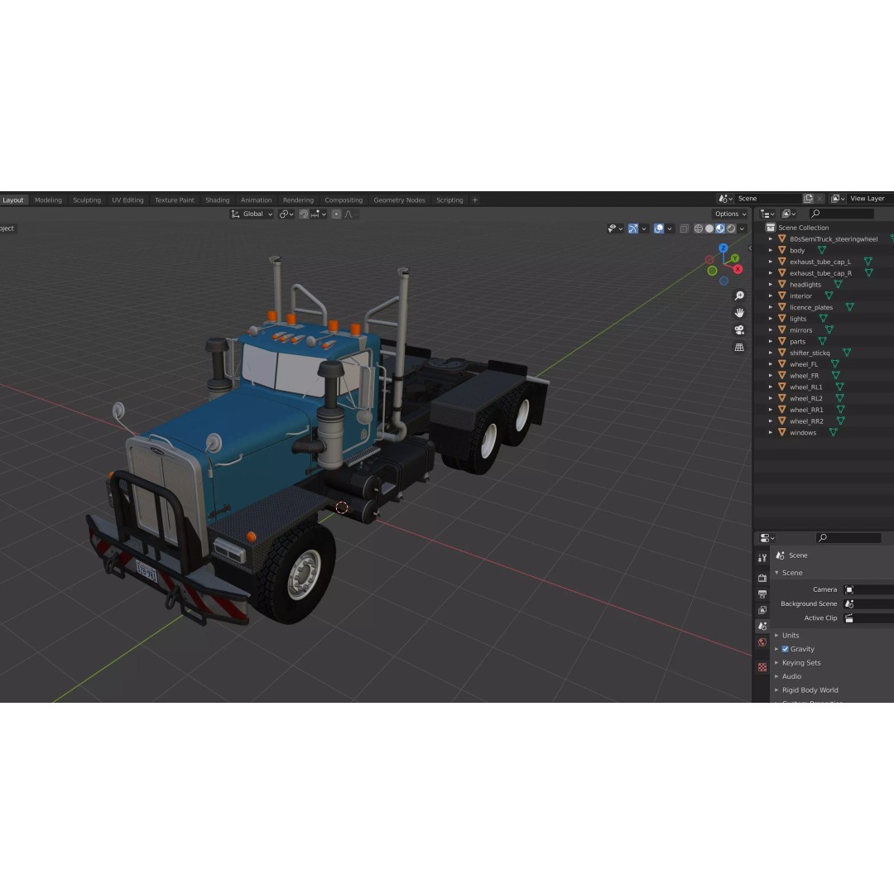Expand the Rigid Body World panel
This screenshot has width=894, height=894.
coord(776,690)
